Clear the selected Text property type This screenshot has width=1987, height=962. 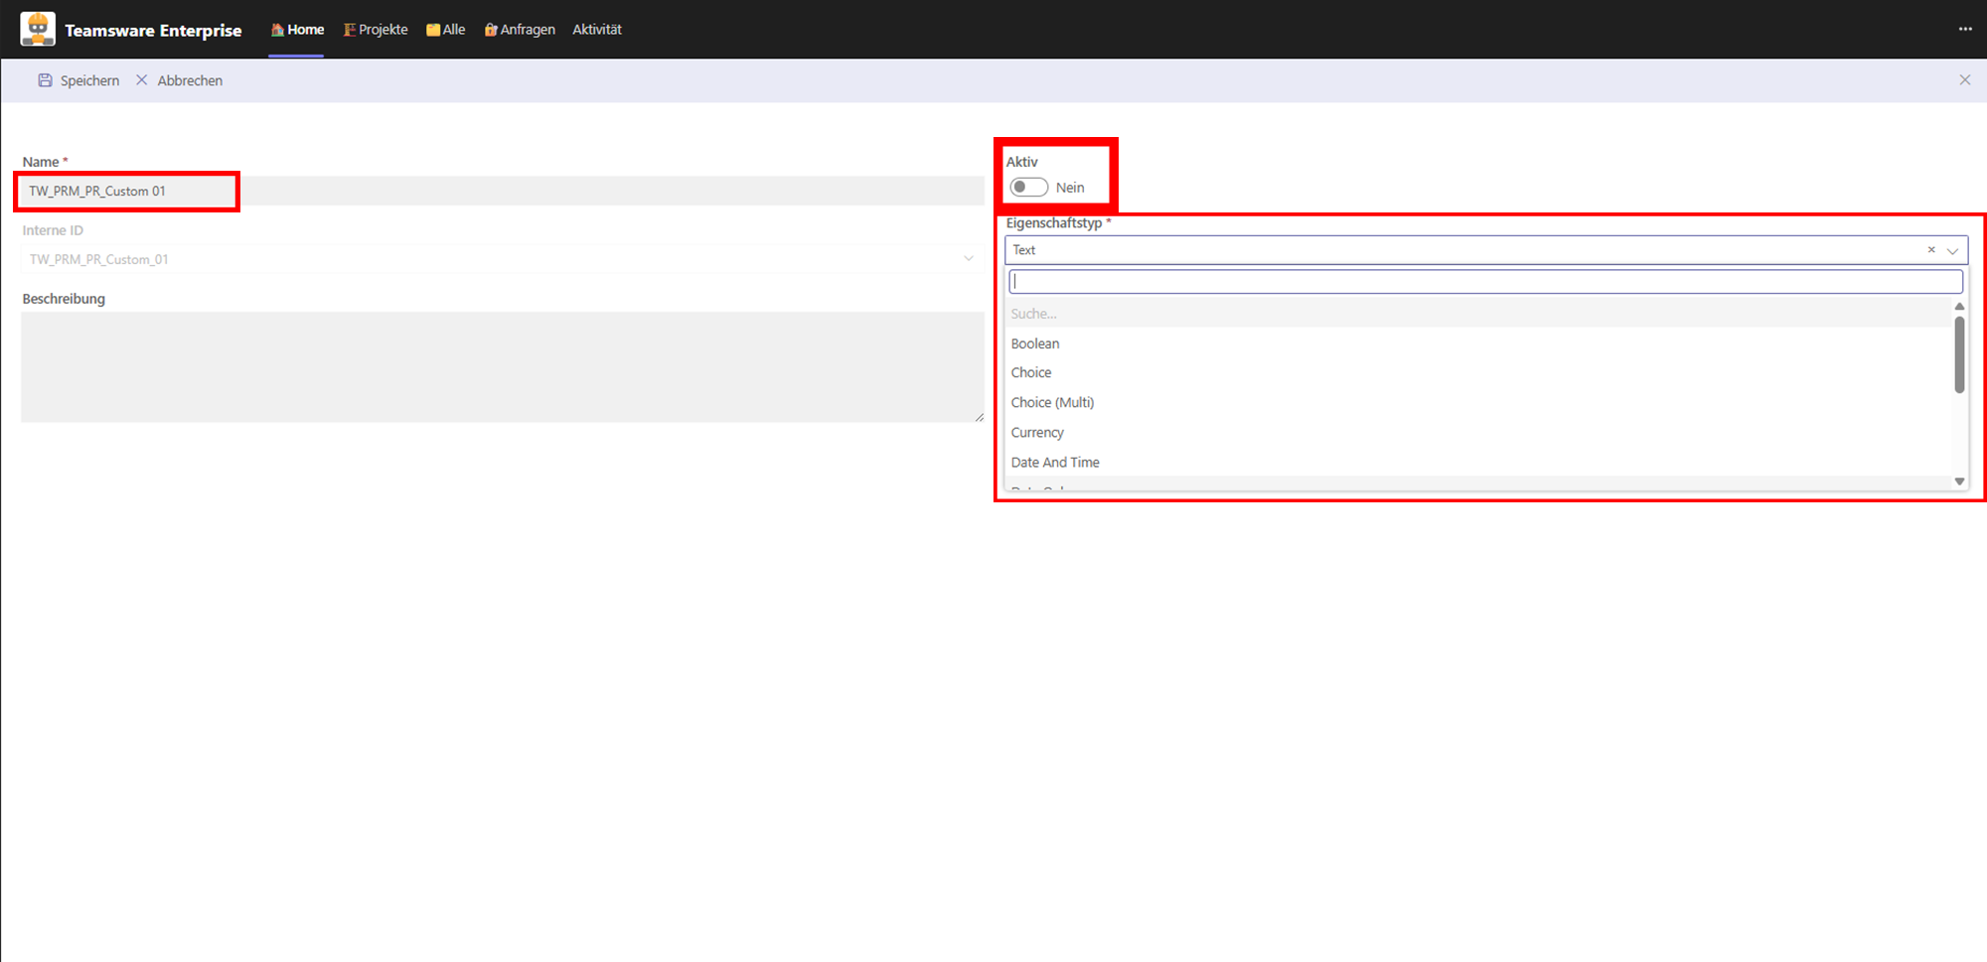[x=1930, y=250]
